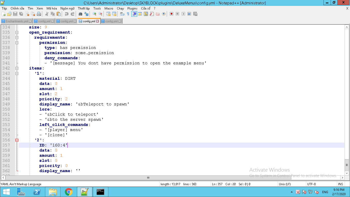The image size is (350, 197).
Task: Toggle show all characters pilcrow icon
Action: 128,14
